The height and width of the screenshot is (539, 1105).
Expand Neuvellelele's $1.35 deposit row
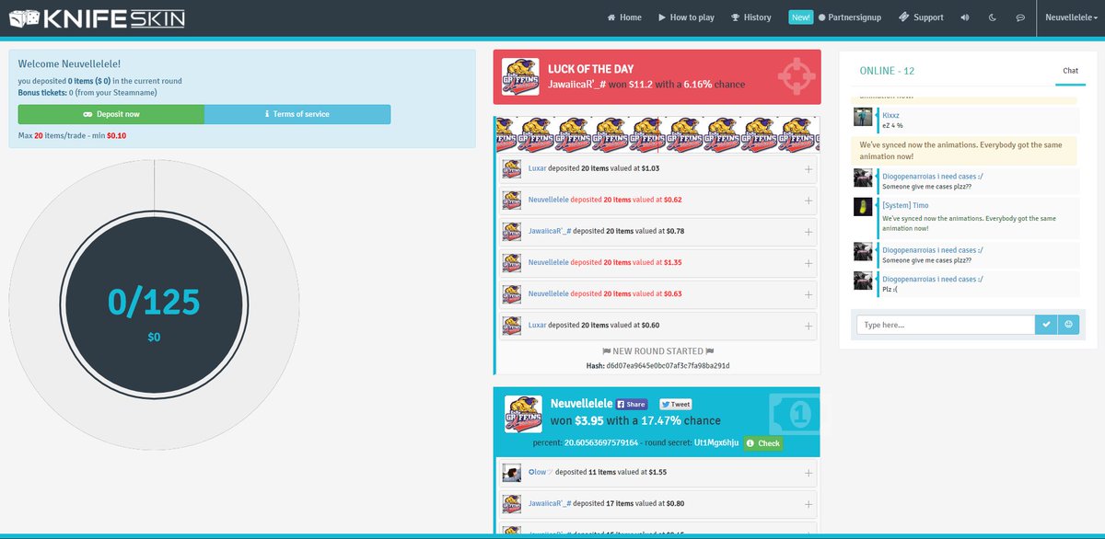pos(808,263)
